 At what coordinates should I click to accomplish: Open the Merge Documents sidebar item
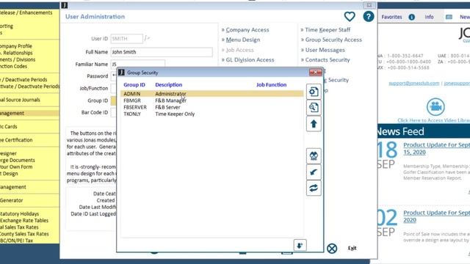click(18, 160)
